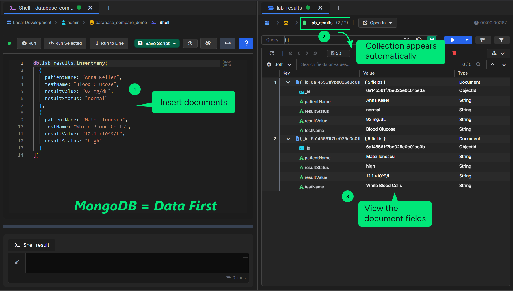The image size is (513, 291).
Task: Click the funnel filter icon
Action: (x=501, y=40)
